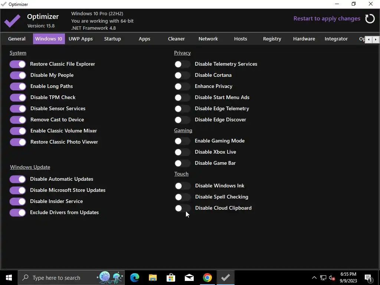Click the Windows Update section heading

[x=30, y=167]
